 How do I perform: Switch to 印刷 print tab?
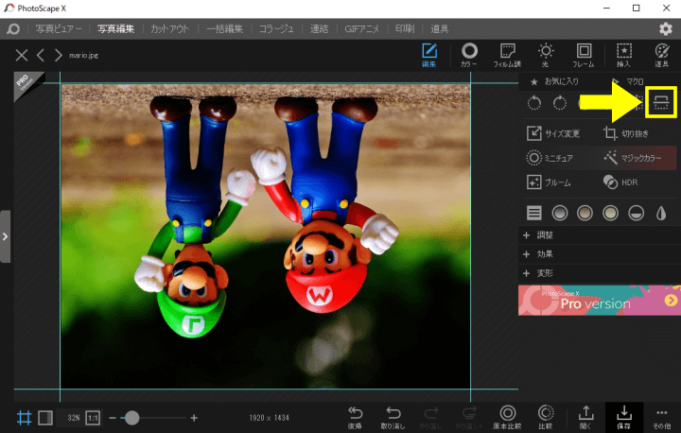tap(405, 28)
